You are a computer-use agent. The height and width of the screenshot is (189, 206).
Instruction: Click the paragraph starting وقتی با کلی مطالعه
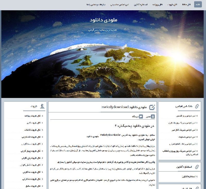(x=106, y=162)
